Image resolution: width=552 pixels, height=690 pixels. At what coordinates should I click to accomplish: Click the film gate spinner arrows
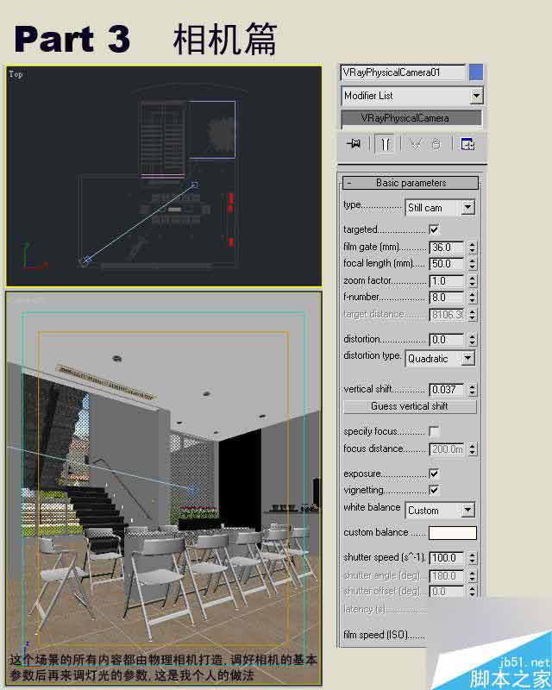(x=473, y=248)
